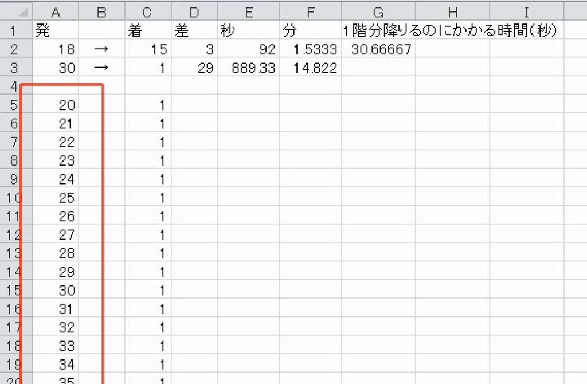Image resolution: width=587 pixels, height=384 pixels.
Task: Click cell with value 30.66667
Action: click(x=378, y=49)
